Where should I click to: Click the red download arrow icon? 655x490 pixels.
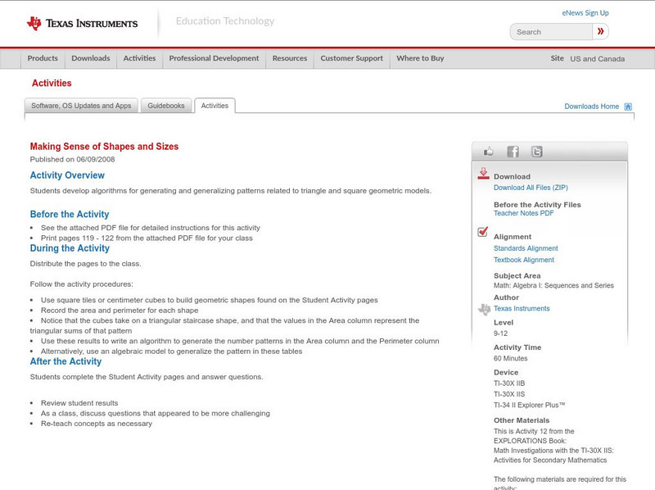(x=483, y=174)
